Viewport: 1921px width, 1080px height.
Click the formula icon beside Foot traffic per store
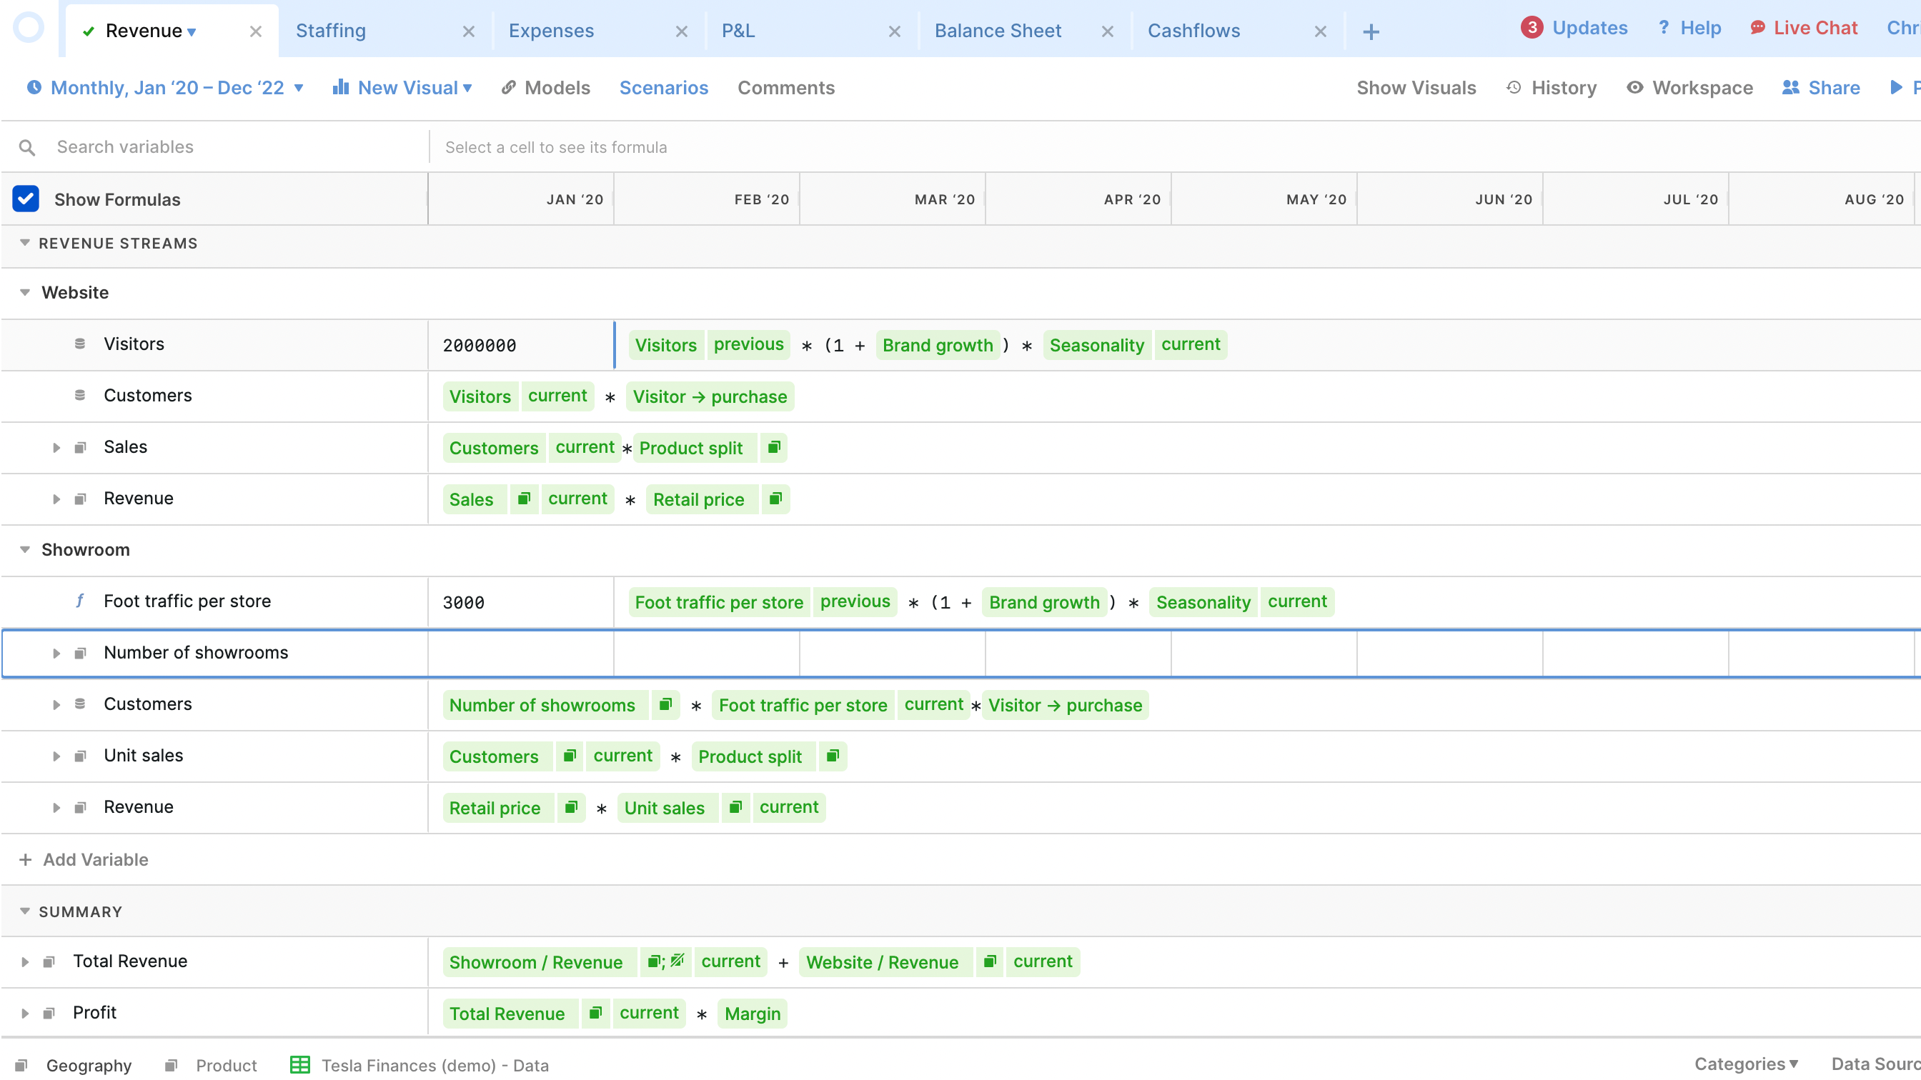(x=80, y=601)
